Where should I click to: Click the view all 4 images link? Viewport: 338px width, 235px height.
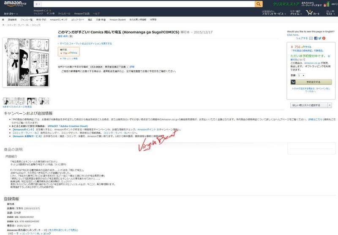[17, 107]
